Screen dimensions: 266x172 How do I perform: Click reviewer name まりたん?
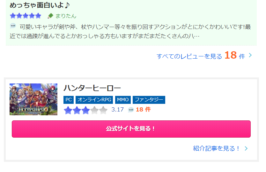coord(66,16)
